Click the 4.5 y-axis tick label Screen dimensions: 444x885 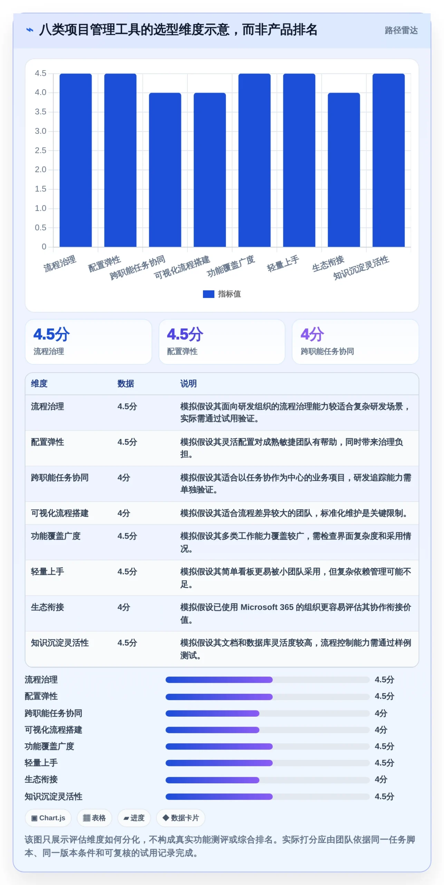click(x=40, y=73)
